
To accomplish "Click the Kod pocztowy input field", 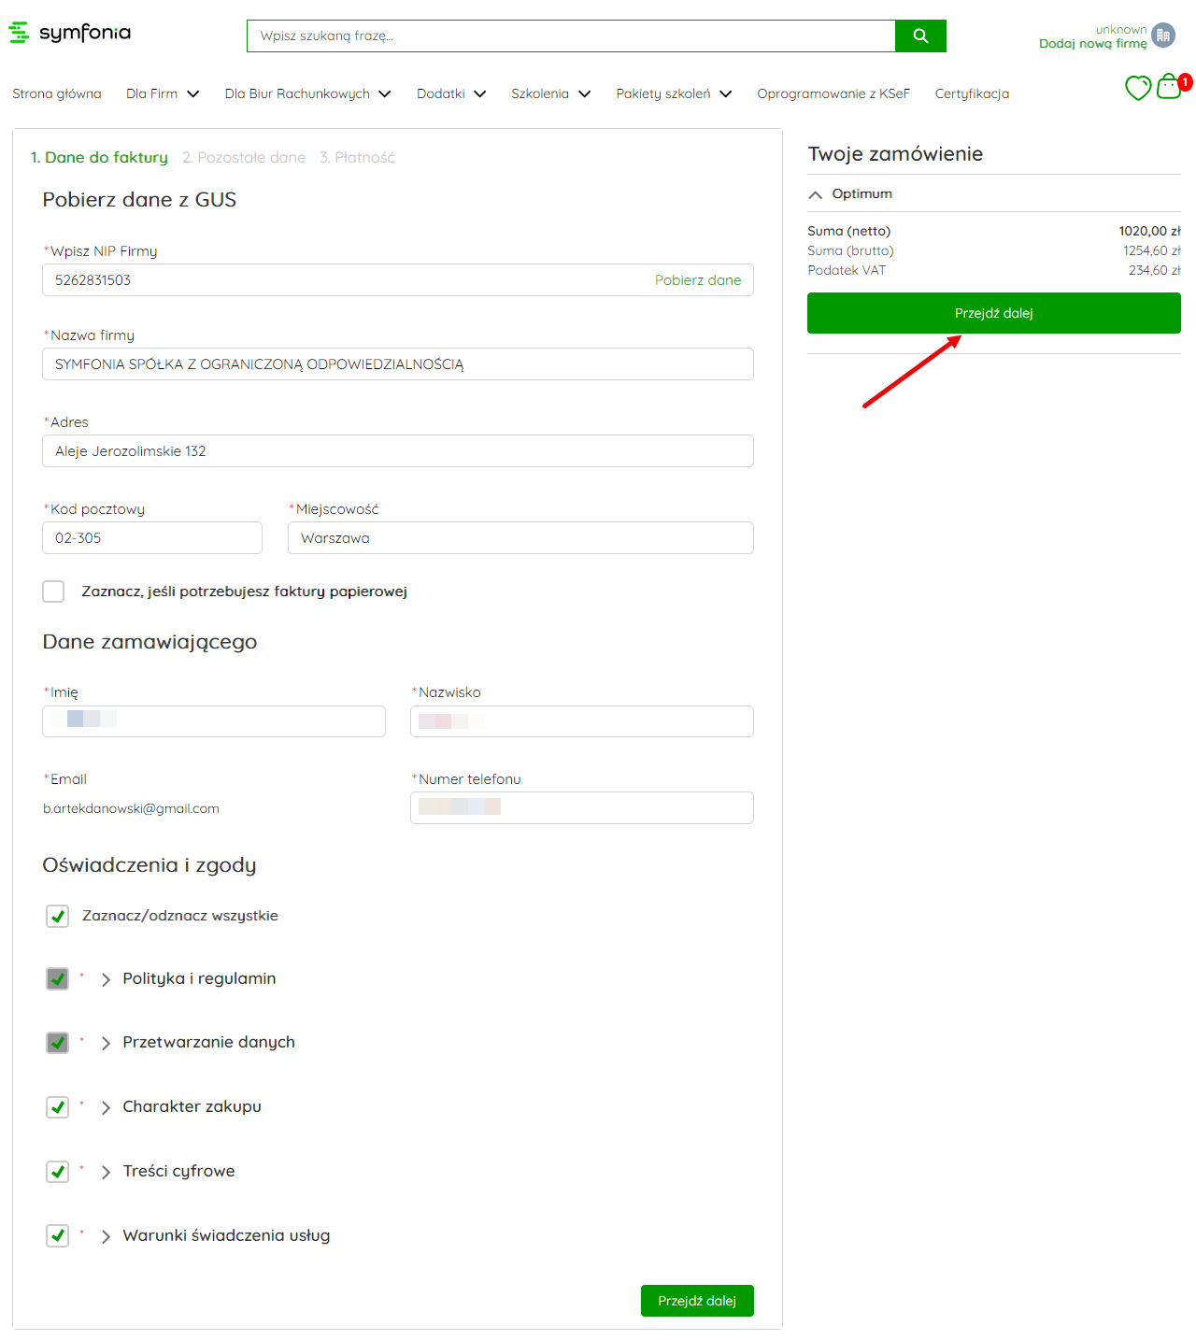I will point(152,537).
